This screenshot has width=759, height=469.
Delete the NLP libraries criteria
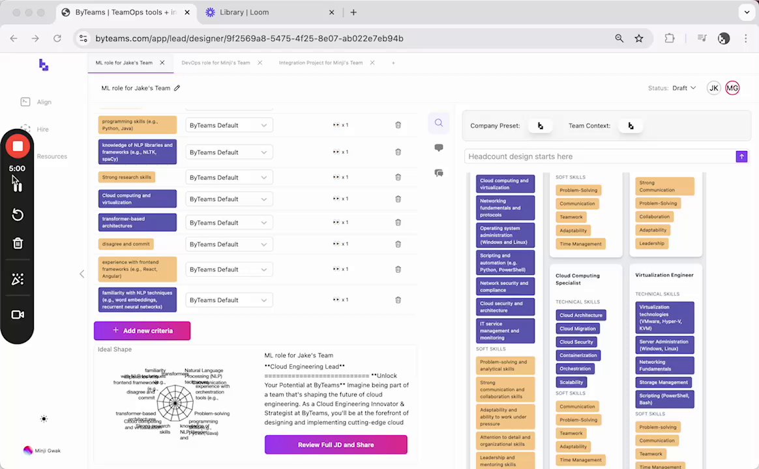[x=398, y=152]
